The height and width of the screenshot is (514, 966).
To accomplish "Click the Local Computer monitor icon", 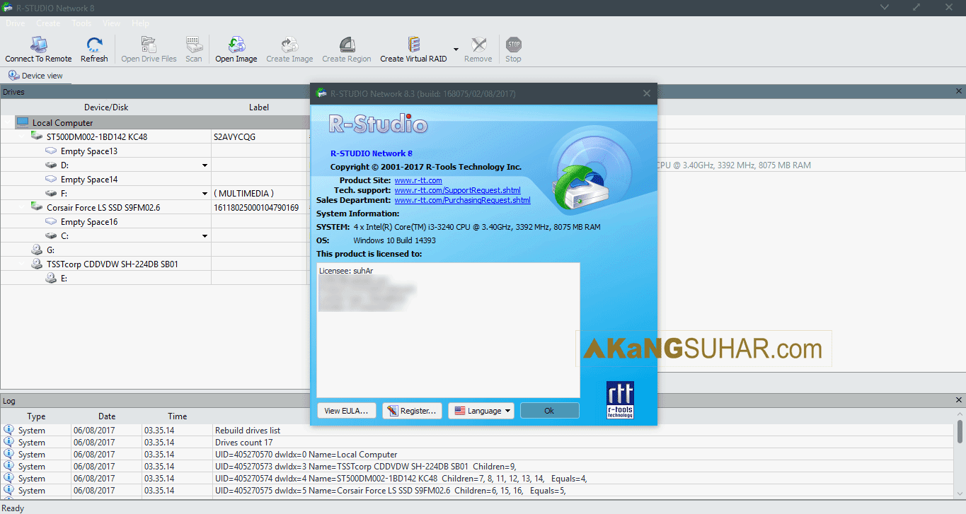I will (x=22, y=122).
